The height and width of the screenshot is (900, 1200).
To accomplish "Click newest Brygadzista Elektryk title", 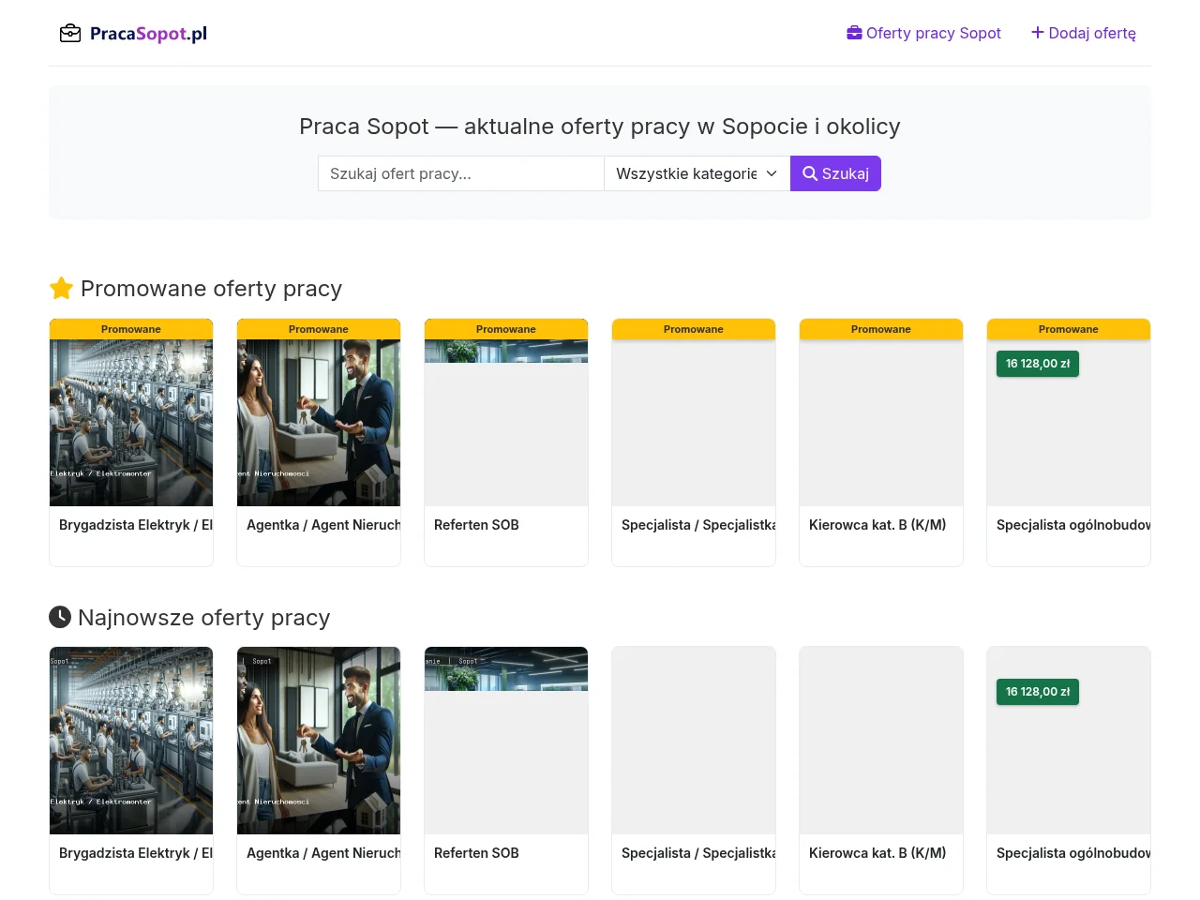I will coord(136,853).
